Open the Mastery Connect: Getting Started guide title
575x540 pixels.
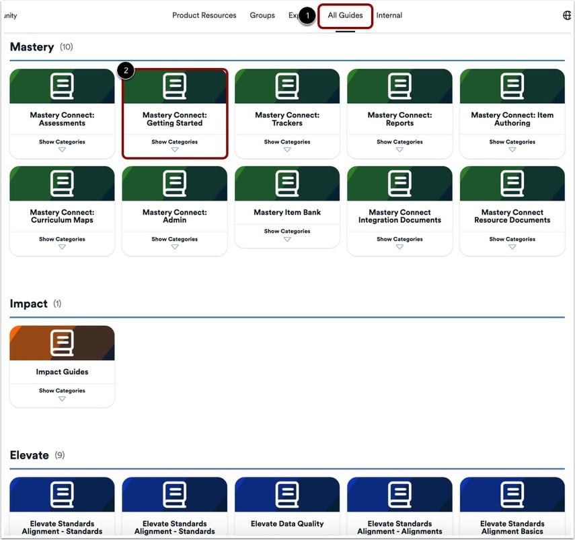(175, 119)
